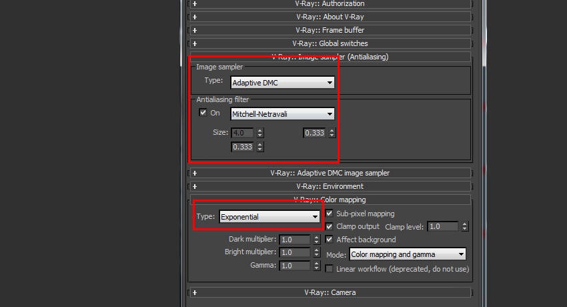Image resolution: width=567 pixels, height=307 pixels.
Task: Toggle the Antialiasing filter On checkbox
Action: [x=203, y=113]
